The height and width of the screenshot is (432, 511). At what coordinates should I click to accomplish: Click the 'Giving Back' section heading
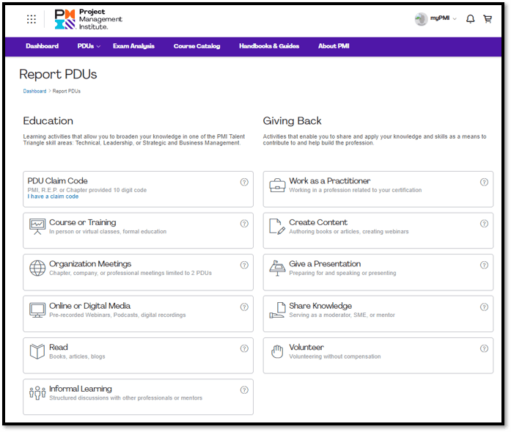point(292,120)
